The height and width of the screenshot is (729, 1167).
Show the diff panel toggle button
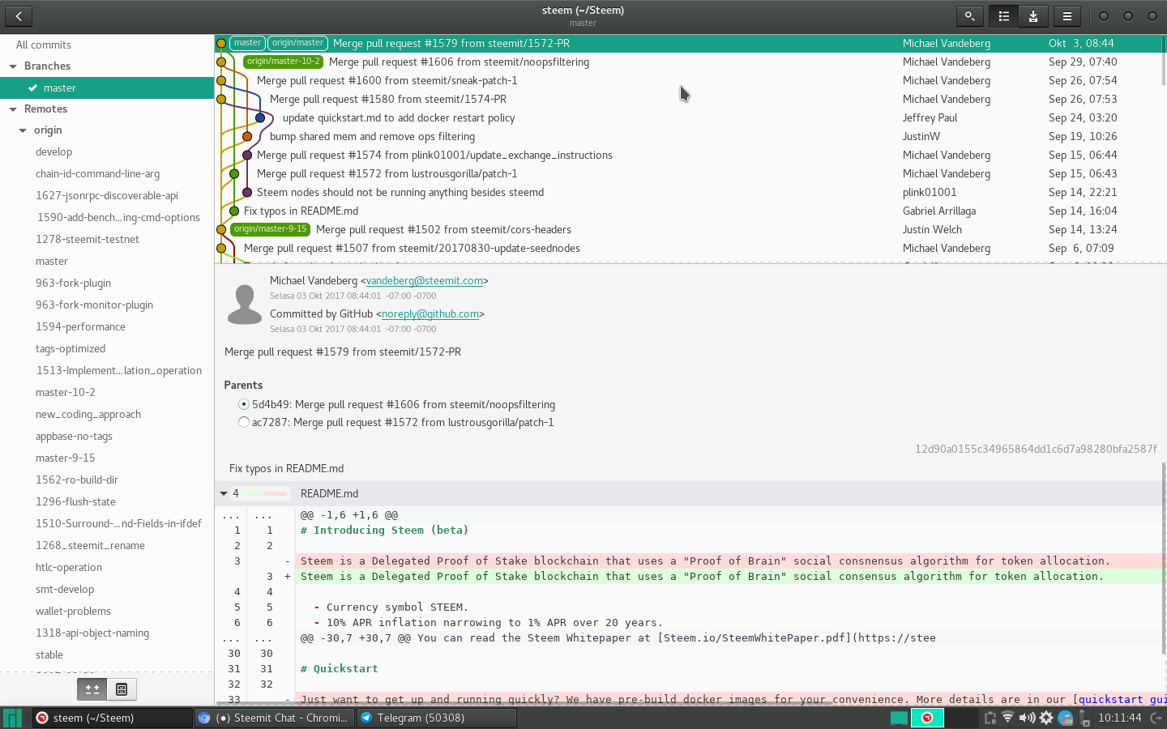click(x=92, y=689)
